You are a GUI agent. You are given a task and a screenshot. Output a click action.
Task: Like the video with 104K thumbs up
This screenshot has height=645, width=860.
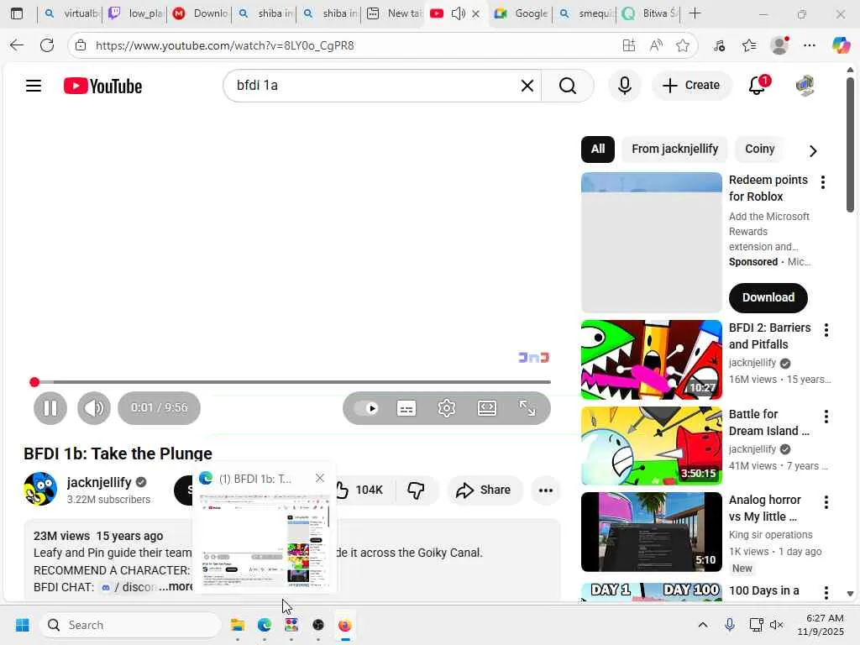pos(358,490)
